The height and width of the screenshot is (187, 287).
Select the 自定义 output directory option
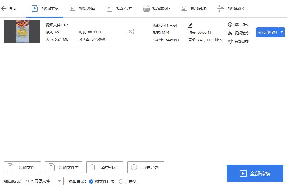coord(121,182)
